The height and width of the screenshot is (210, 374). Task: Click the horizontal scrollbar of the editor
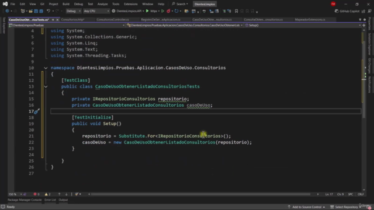201,194
